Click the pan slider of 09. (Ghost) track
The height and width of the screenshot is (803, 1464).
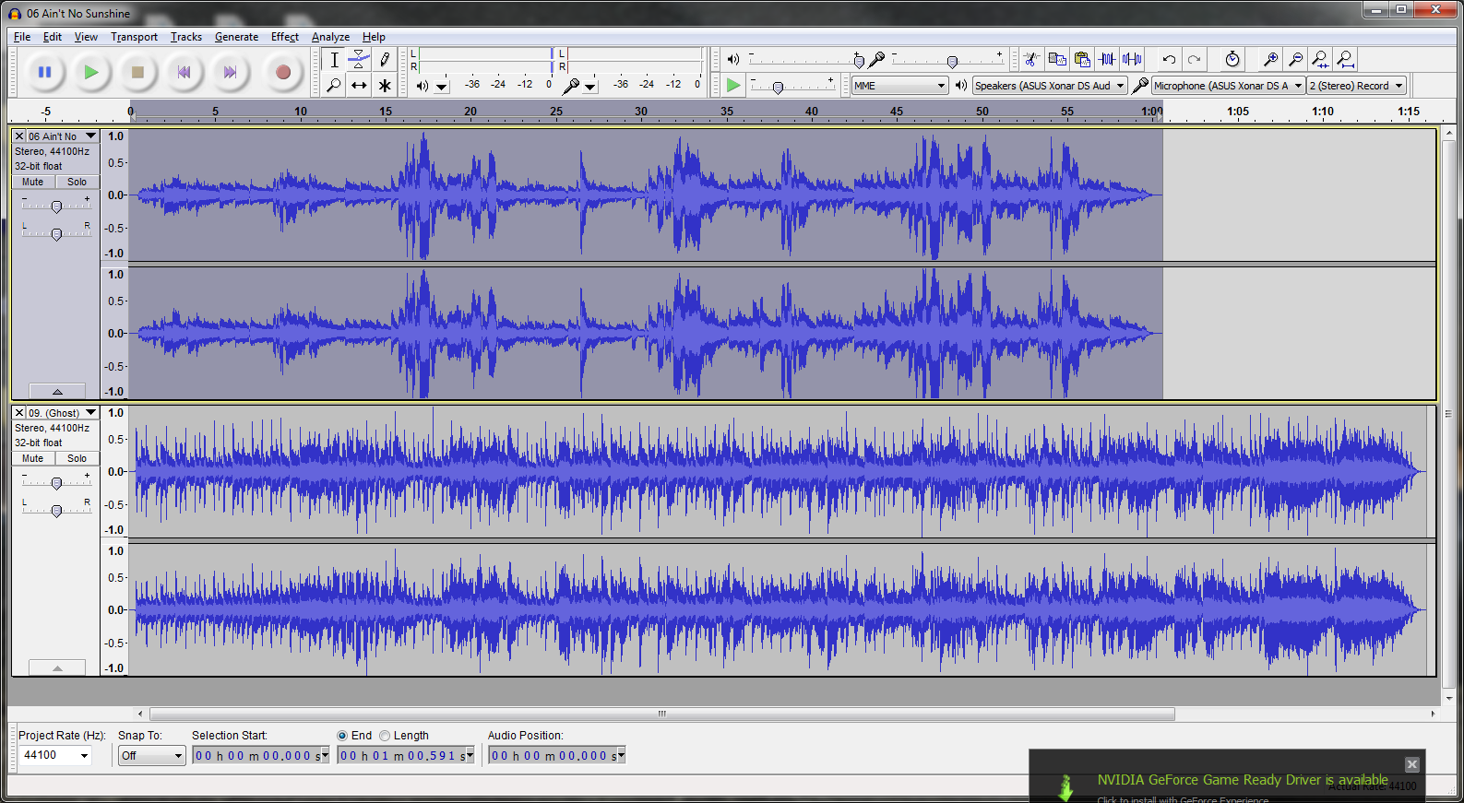coord(56,510)
